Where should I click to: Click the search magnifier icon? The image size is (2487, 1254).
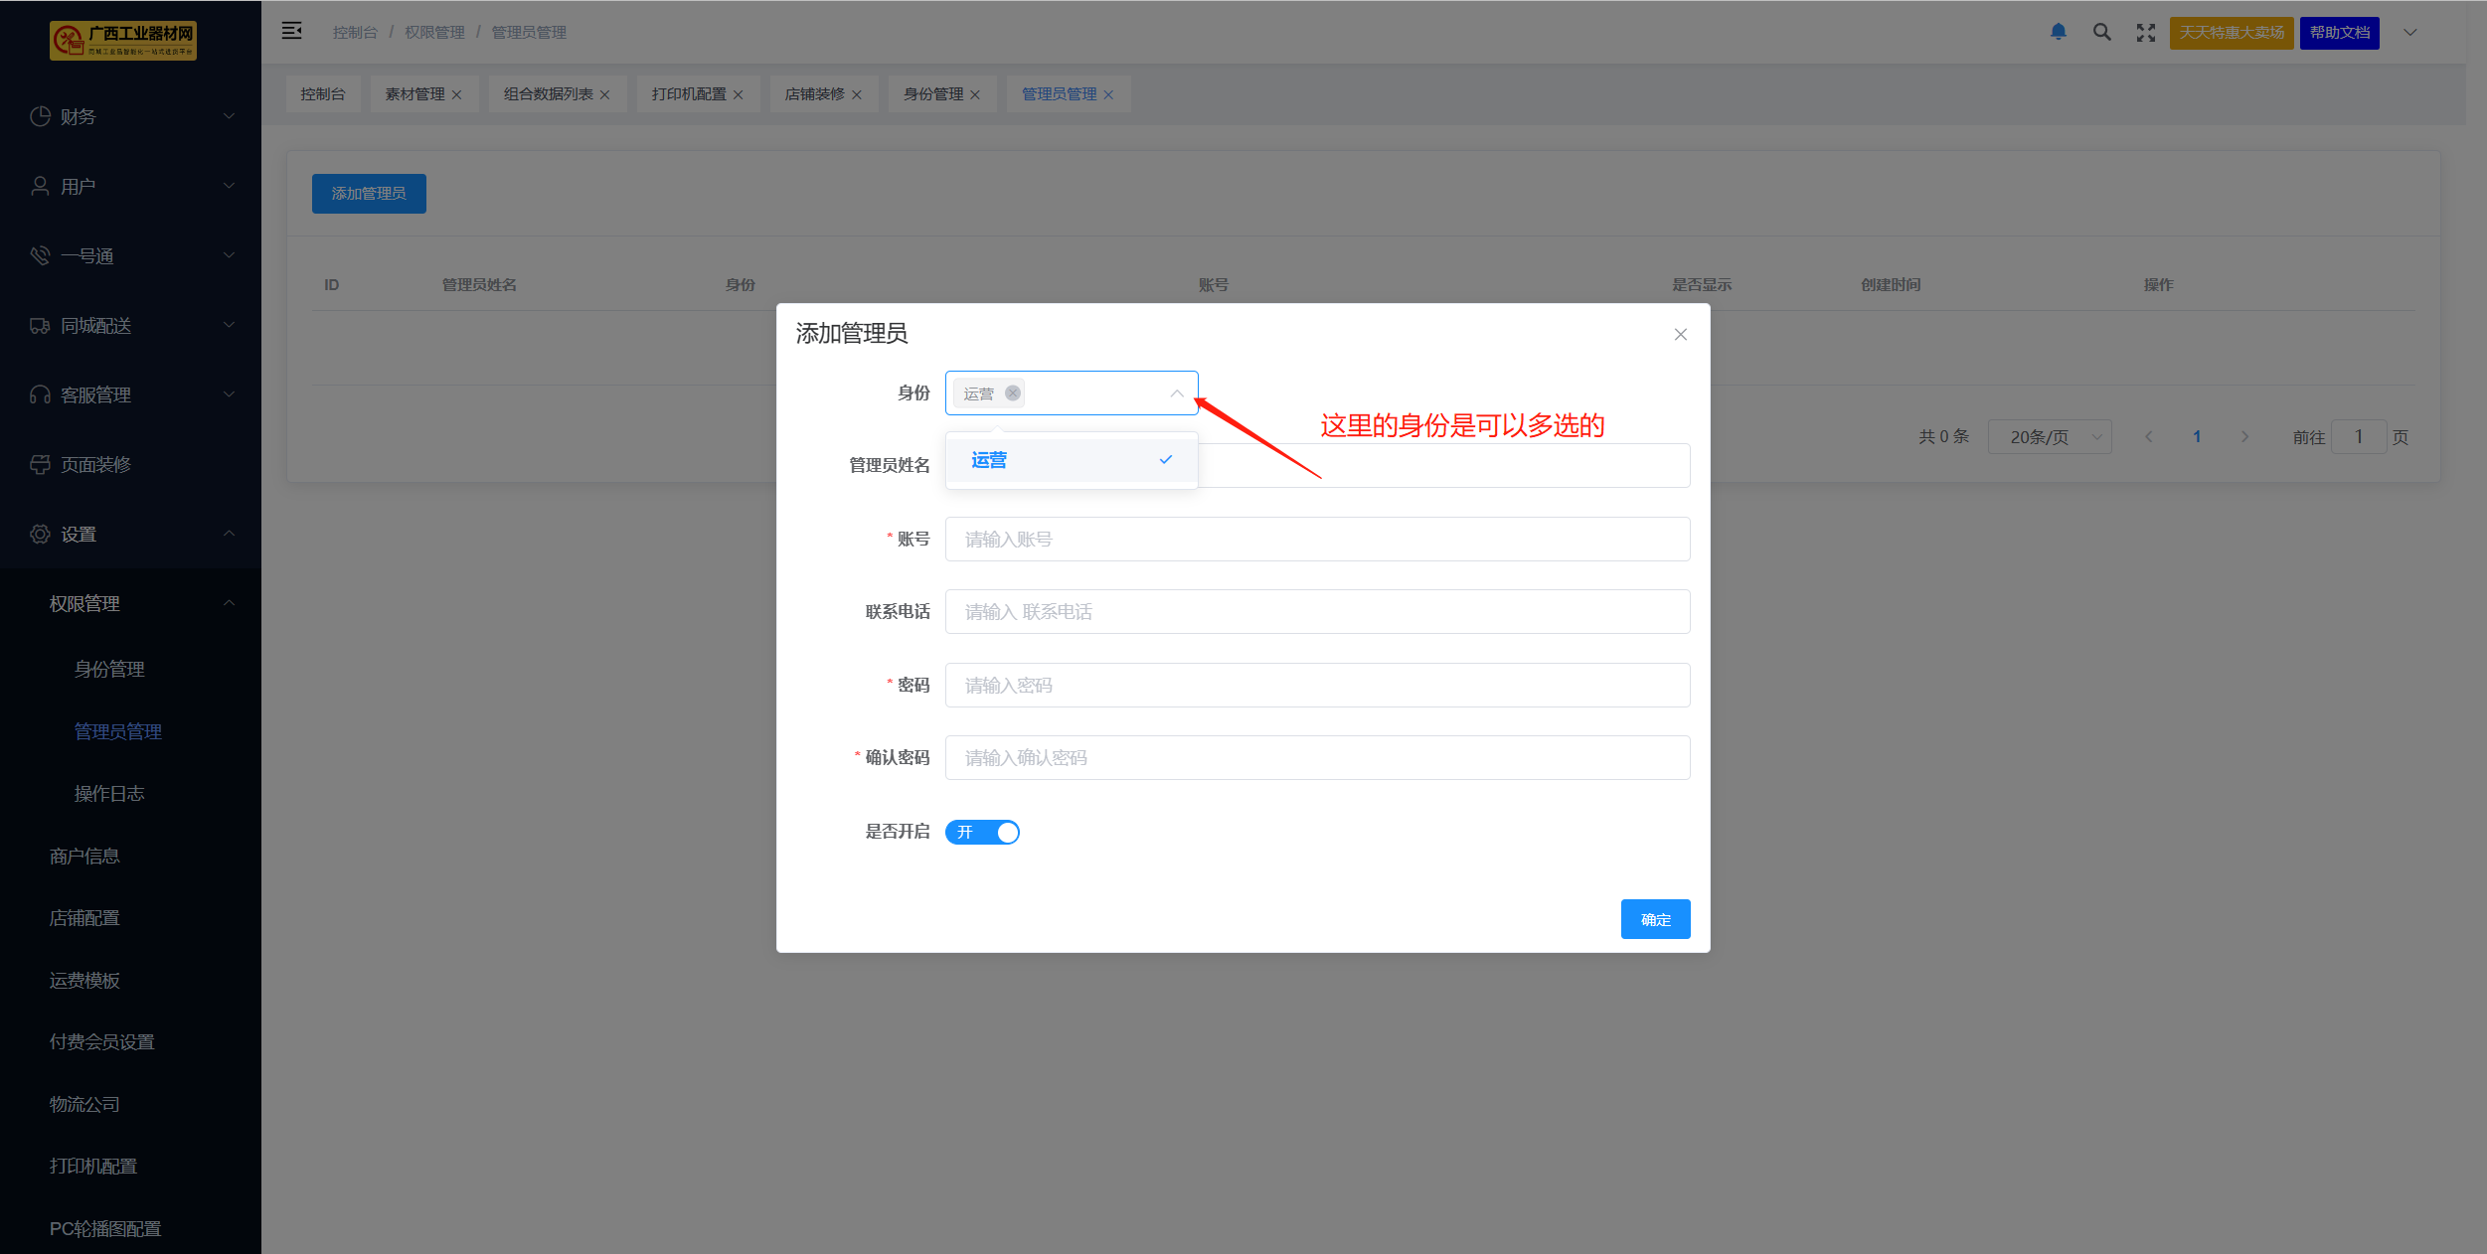2101,32
